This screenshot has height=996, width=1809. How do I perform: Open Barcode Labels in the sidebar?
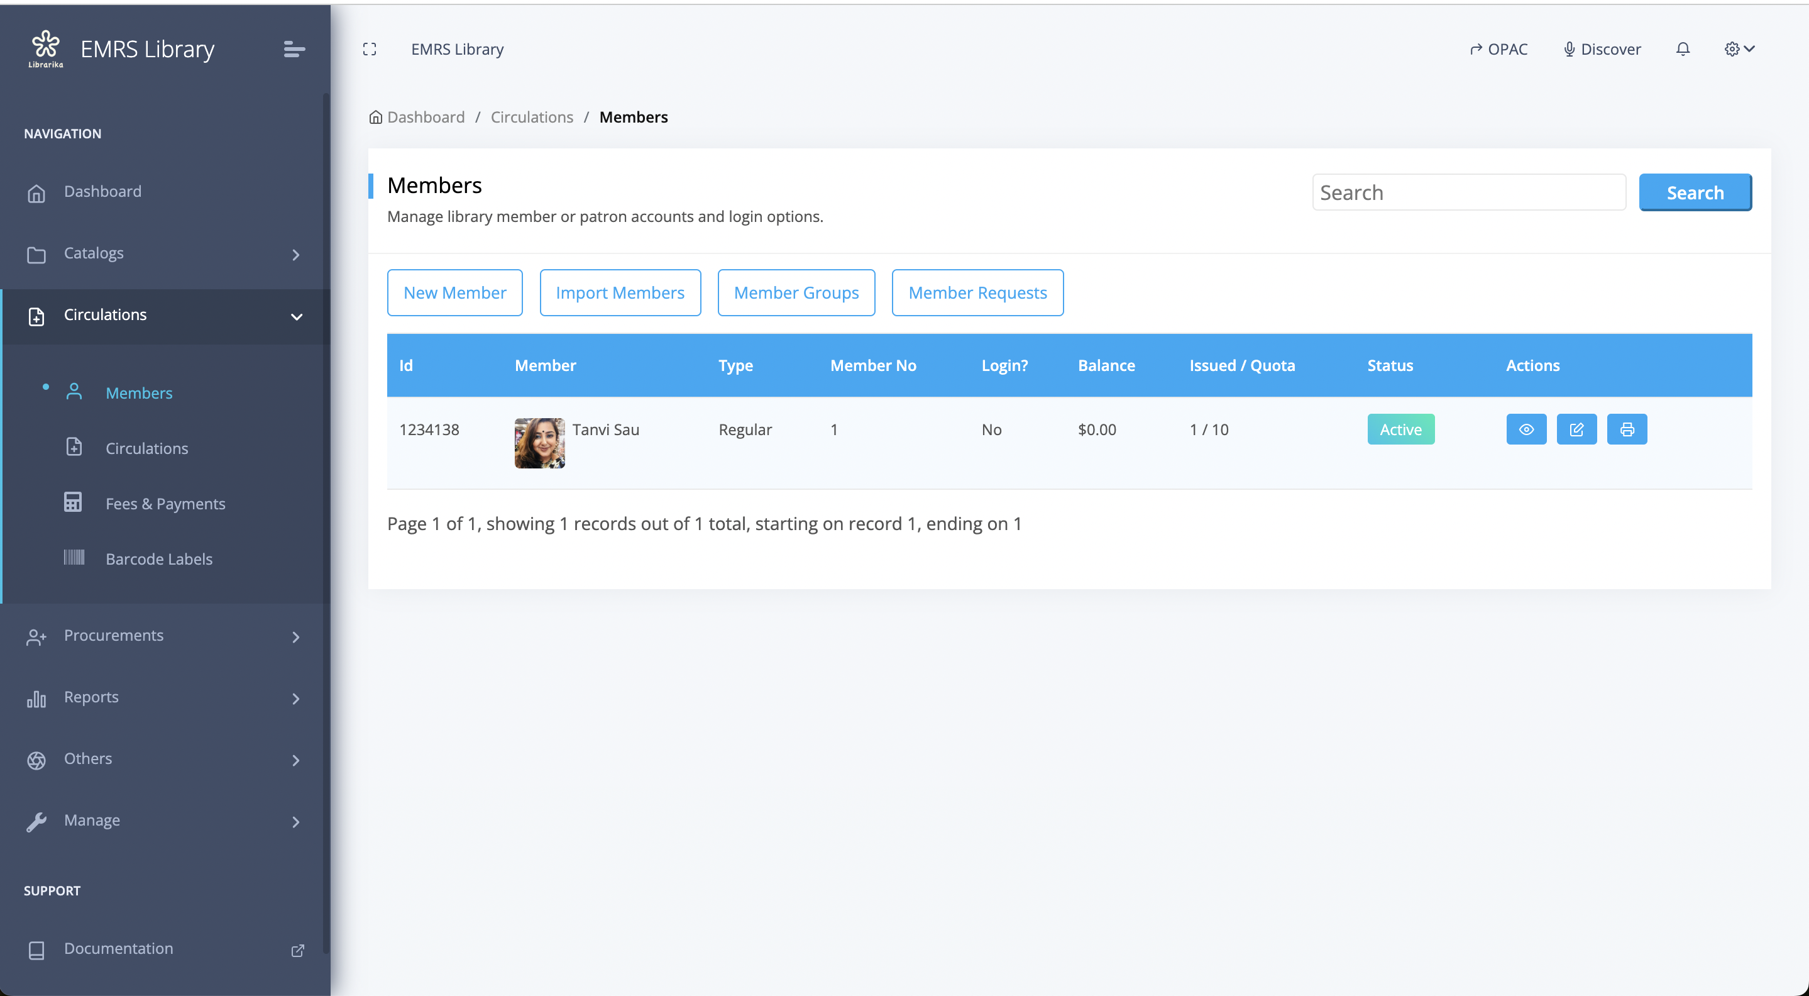click(158, 558)
